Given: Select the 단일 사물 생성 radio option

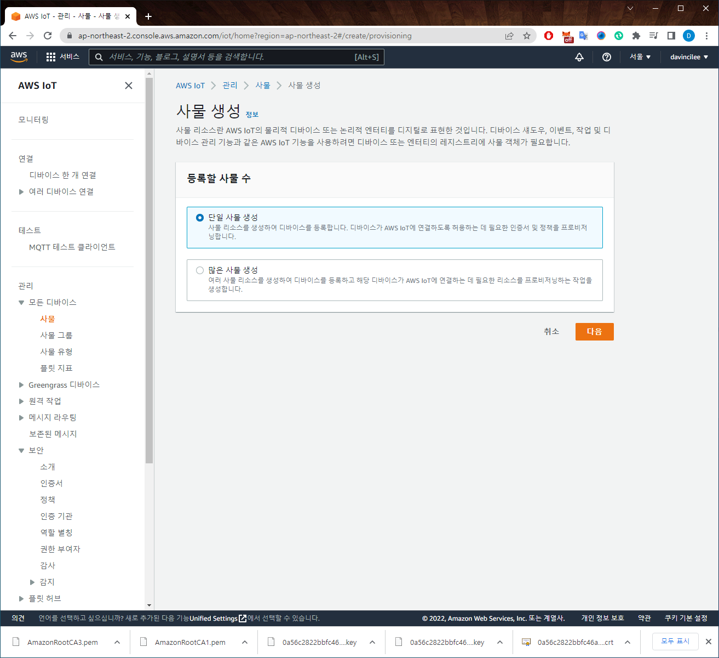Looking at the screenshot, I should [x=200, y=218].
